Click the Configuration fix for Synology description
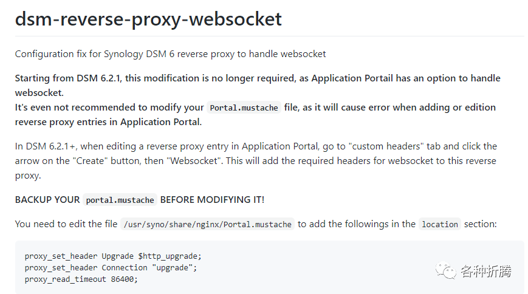Viewport: 528px width, 294px height. [170, 54]
